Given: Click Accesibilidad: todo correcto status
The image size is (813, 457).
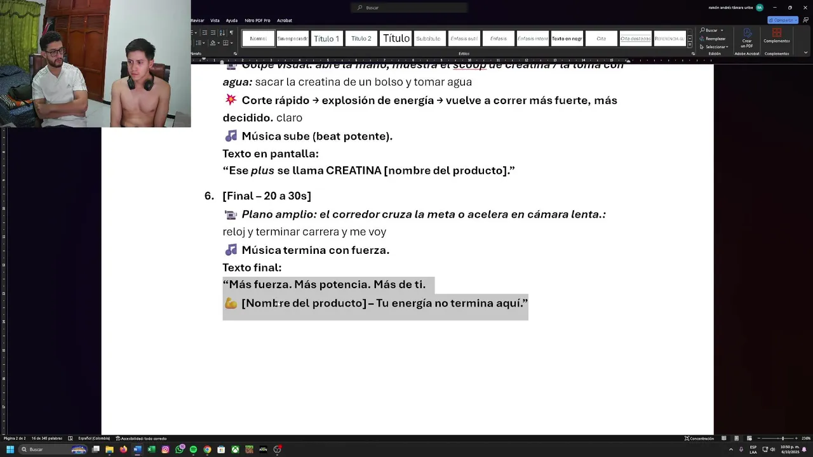Looking at the screenshot, I should [141, 438].
